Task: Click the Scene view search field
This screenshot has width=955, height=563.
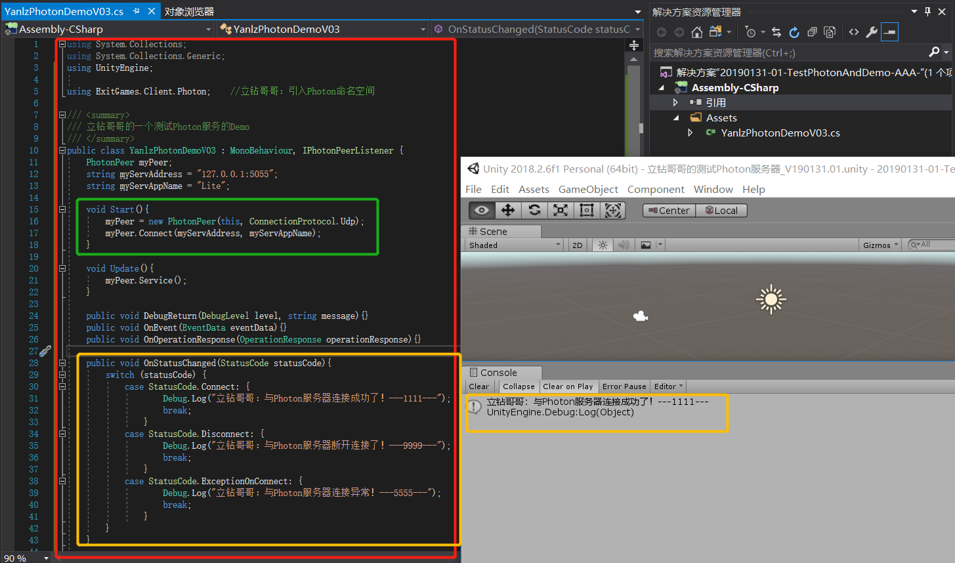Action: [931, 245]
